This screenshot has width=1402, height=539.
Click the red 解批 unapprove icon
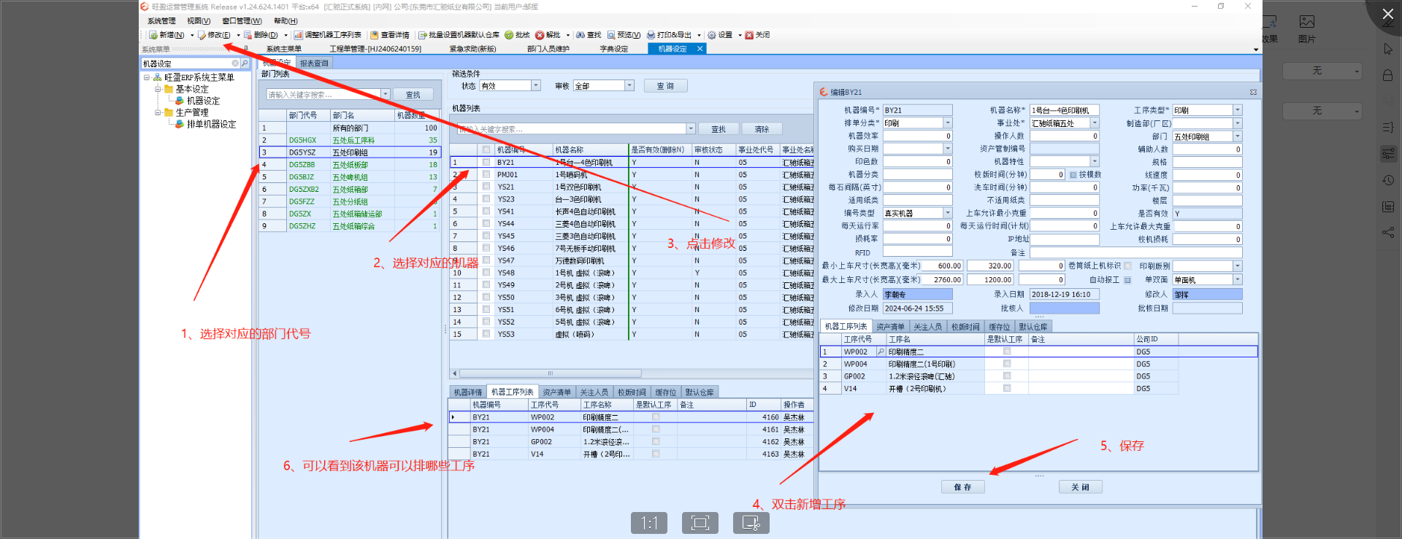[x=540, y=35]
